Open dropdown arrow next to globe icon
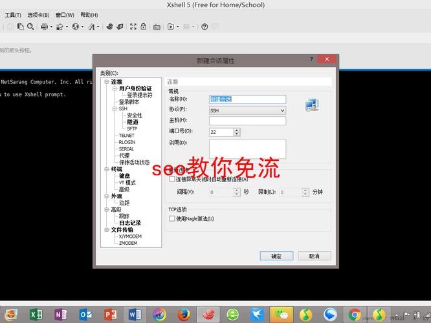Image resolution: width=431 pixels, height=323 pixels. click(82, 27)
